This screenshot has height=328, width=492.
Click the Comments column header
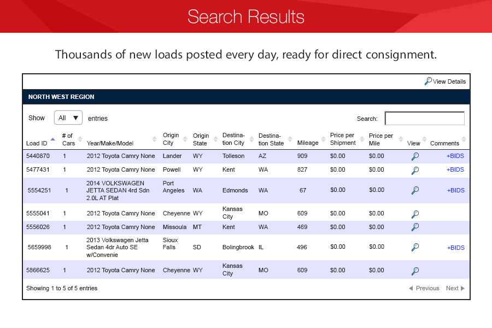pos(444,143)
